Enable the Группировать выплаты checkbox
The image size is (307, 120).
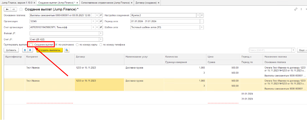point(31,45)
